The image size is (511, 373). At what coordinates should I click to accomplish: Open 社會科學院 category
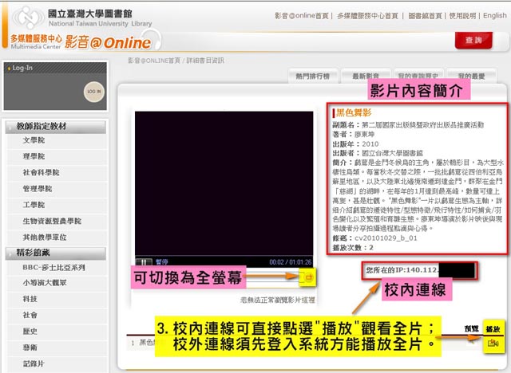pos(41,173)
